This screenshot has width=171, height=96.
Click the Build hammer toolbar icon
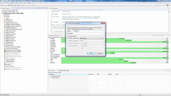[x=12, y=5]
